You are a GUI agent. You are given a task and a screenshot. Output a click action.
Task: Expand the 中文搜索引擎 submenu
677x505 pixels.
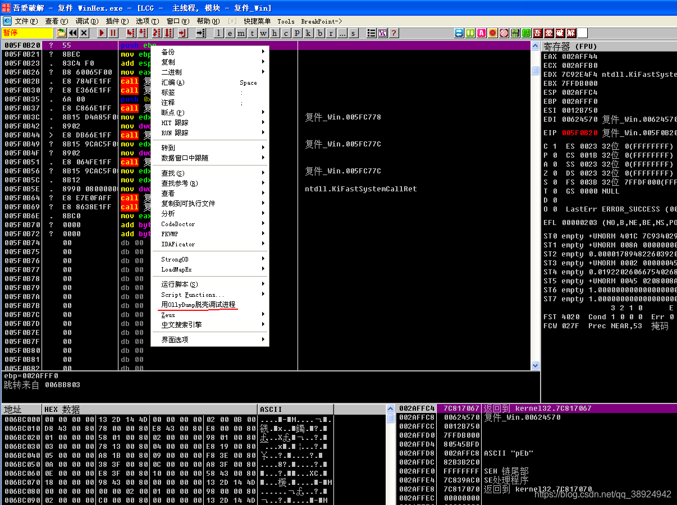pyautogui.click(x=211, y=325)
